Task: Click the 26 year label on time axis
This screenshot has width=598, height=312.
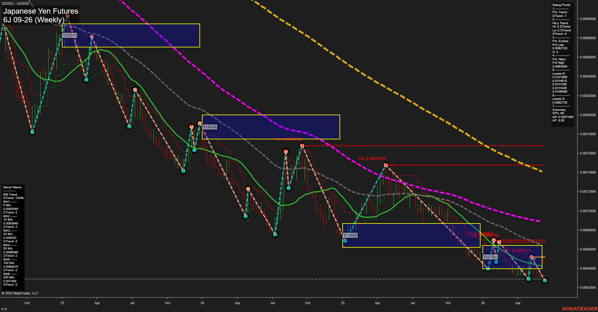Action: click(483, 303)
